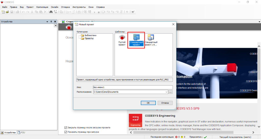Click the Cut scissors icon
Screen dimensions: 261x139
(32, 12)
